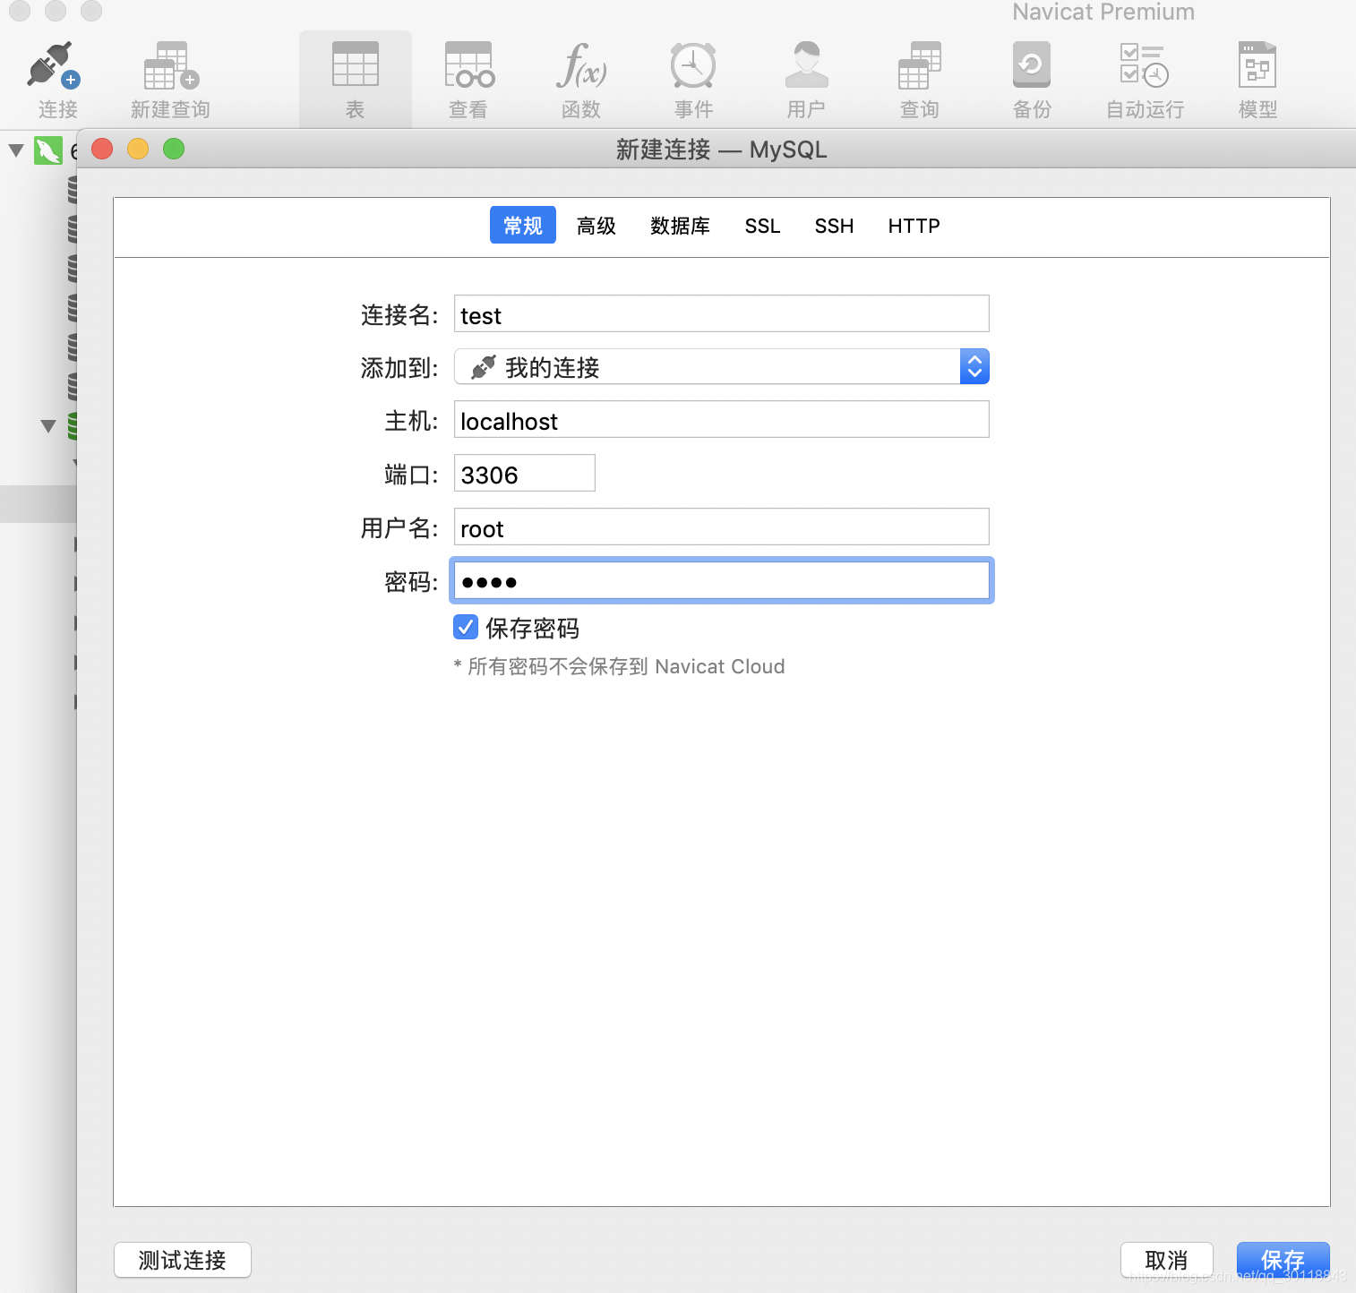The height and width of the screenshot is (1293, 1356).
Task: Collapse the green database tree triangle in sidebar
Action: 48,425
